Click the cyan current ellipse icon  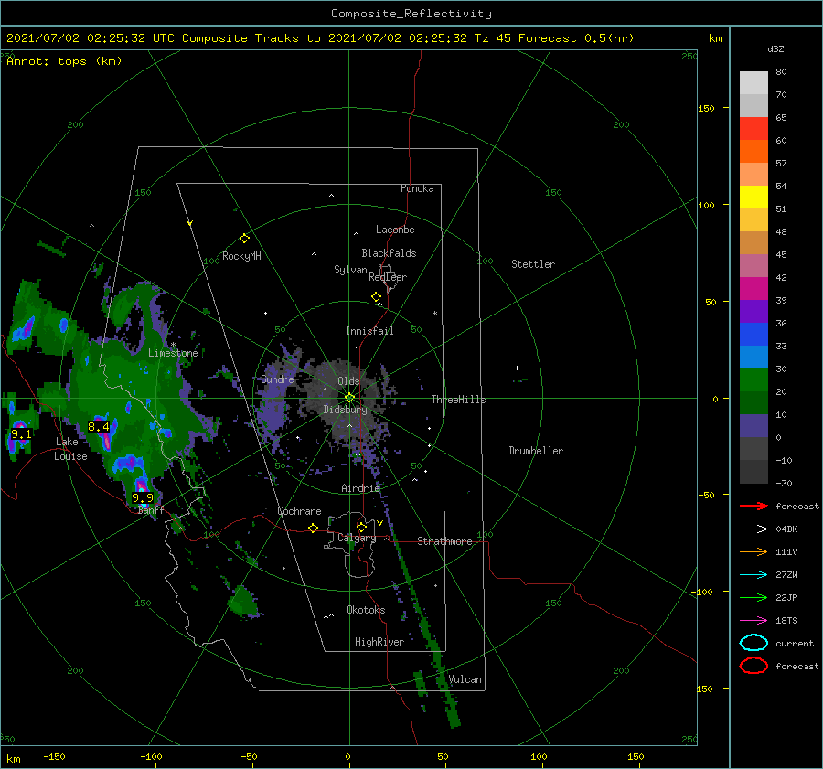pos(754,643)
